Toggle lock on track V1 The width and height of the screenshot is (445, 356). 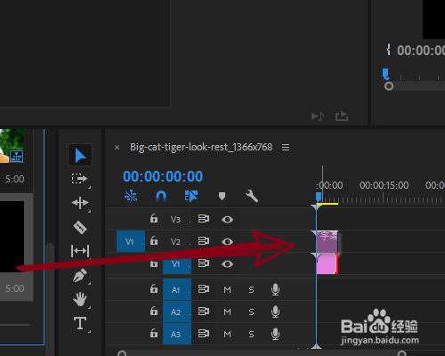pos(154,263)
